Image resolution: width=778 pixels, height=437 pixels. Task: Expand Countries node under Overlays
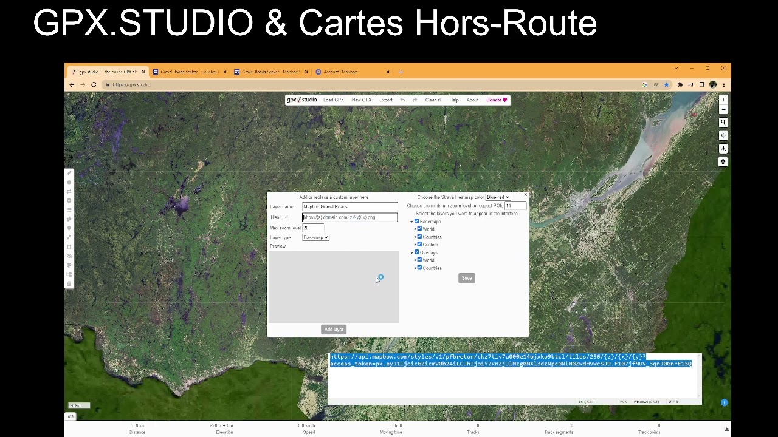pos(415,268)
